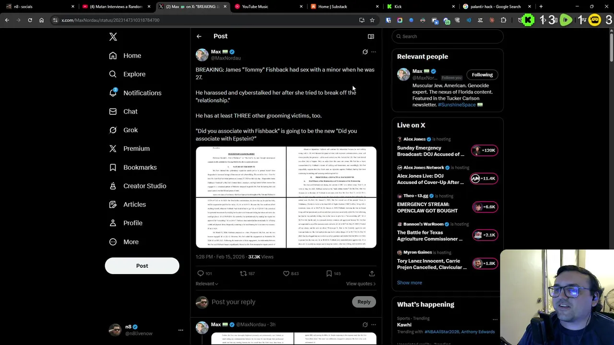
Task: Open the bottom-left document image
Action: tap(240, 223)
